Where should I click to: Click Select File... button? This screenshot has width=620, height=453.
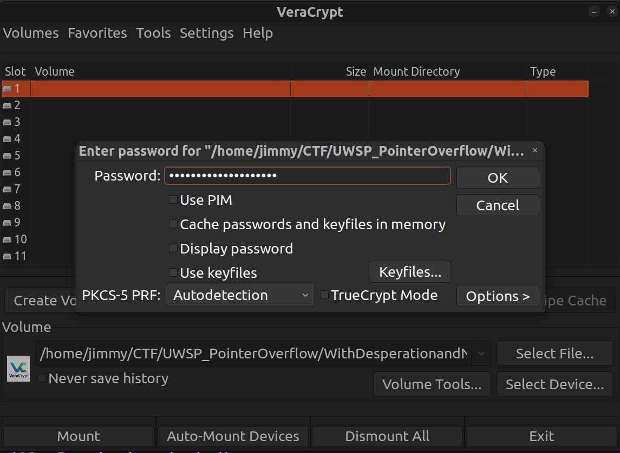tap(555, 354)
